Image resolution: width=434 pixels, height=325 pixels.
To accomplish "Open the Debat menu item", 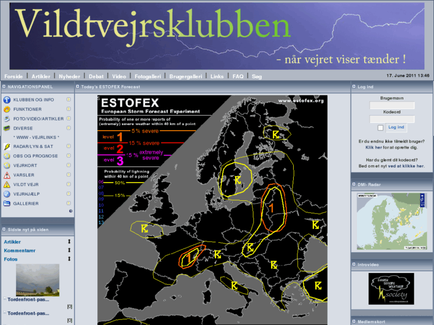I will click(96, 76).
